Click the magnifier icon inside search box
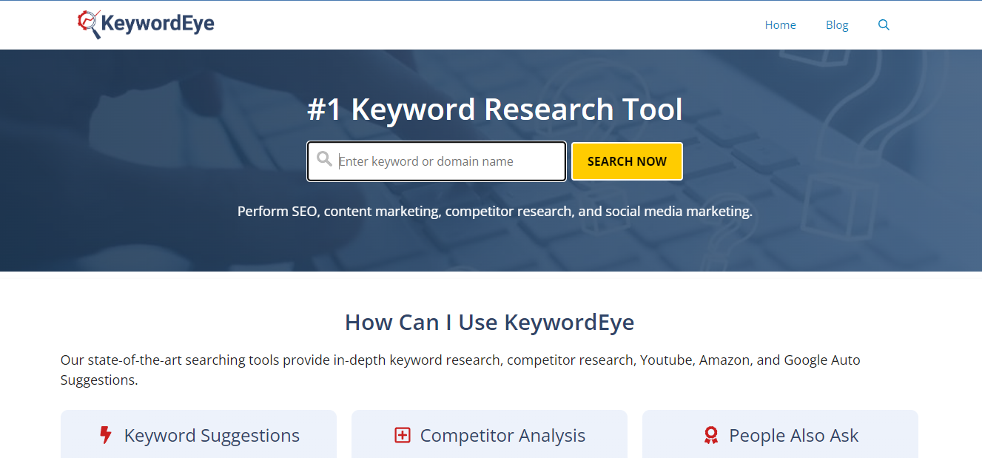 (324, 159)
